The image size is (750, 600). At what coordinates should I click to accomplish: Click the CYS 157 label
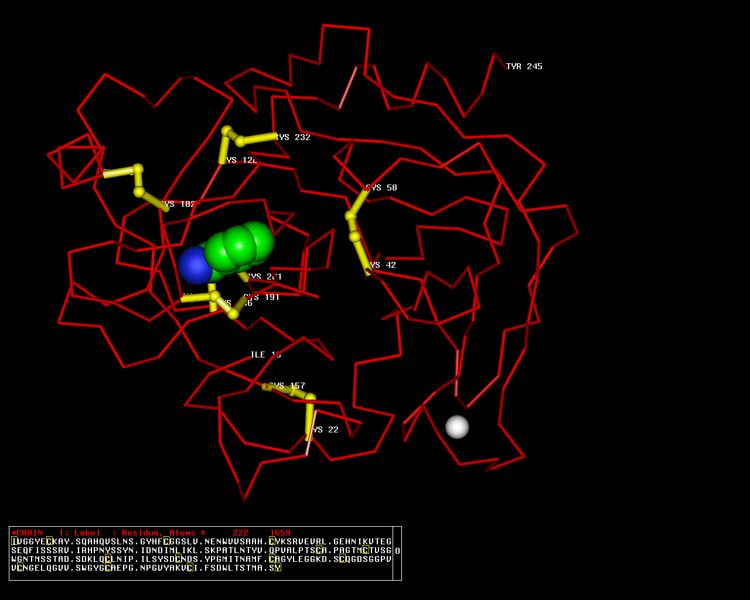287,386
